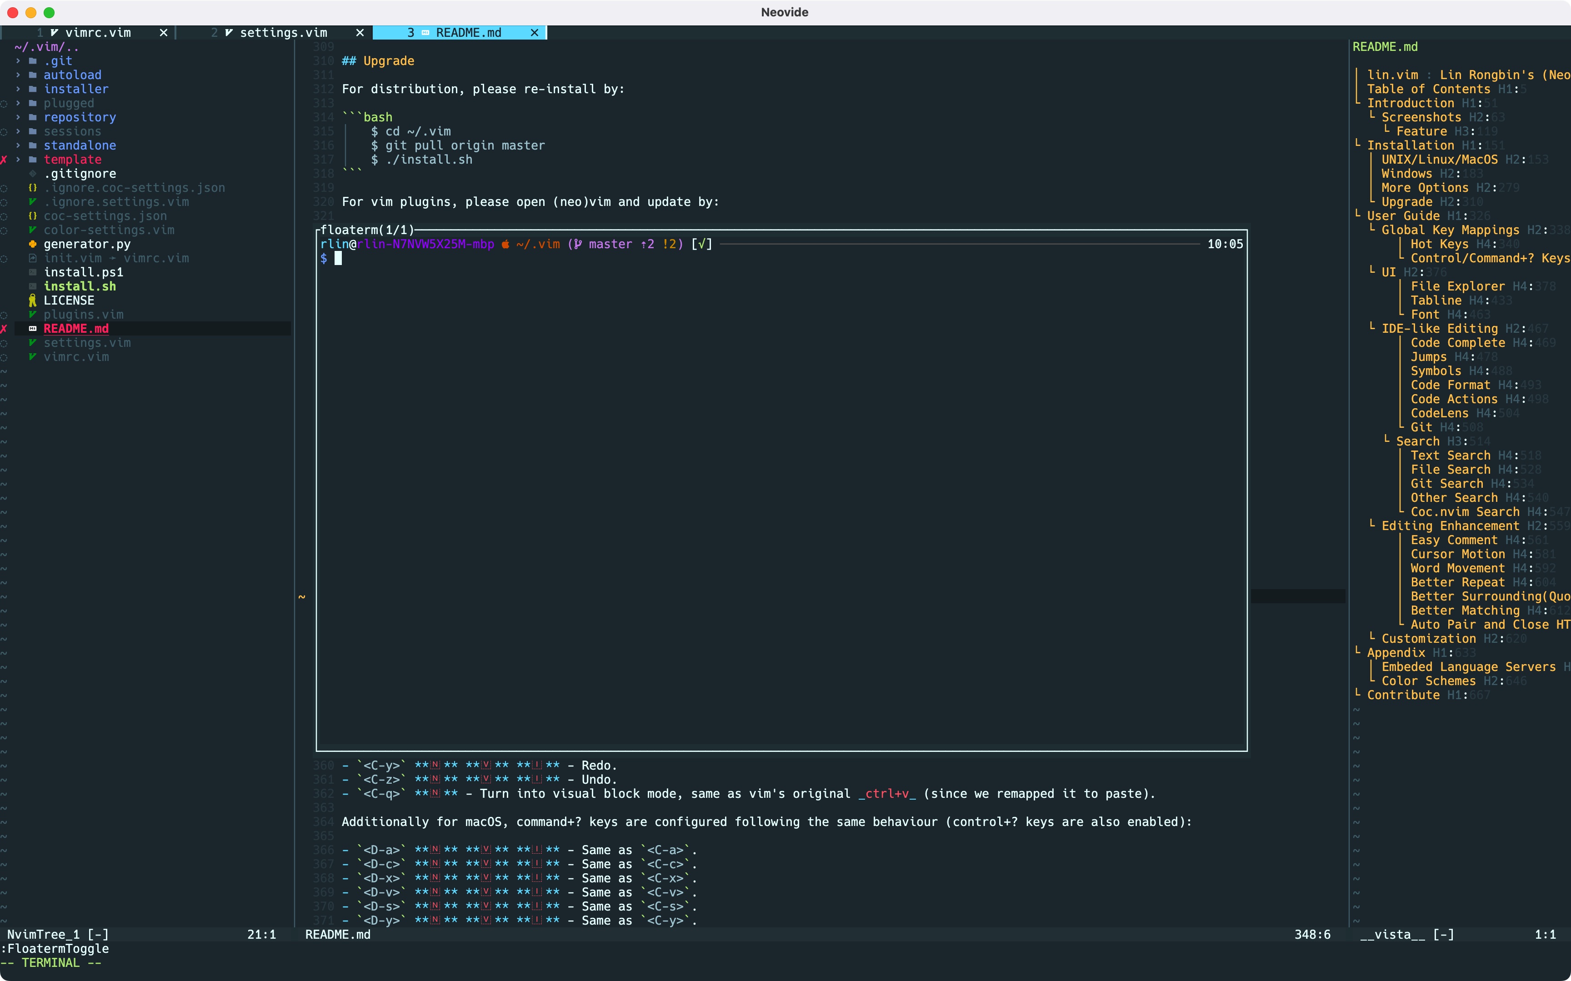1571x981 pixels.
Task: Click the folder icon beside standalone
Action: pos(32,145)
